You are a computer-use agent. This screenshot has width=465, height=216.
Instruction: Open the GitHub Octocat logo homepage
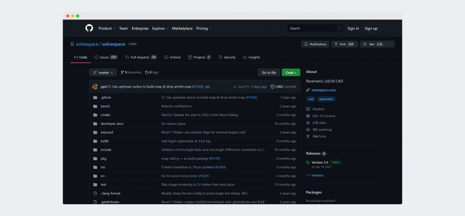(89, 28)
